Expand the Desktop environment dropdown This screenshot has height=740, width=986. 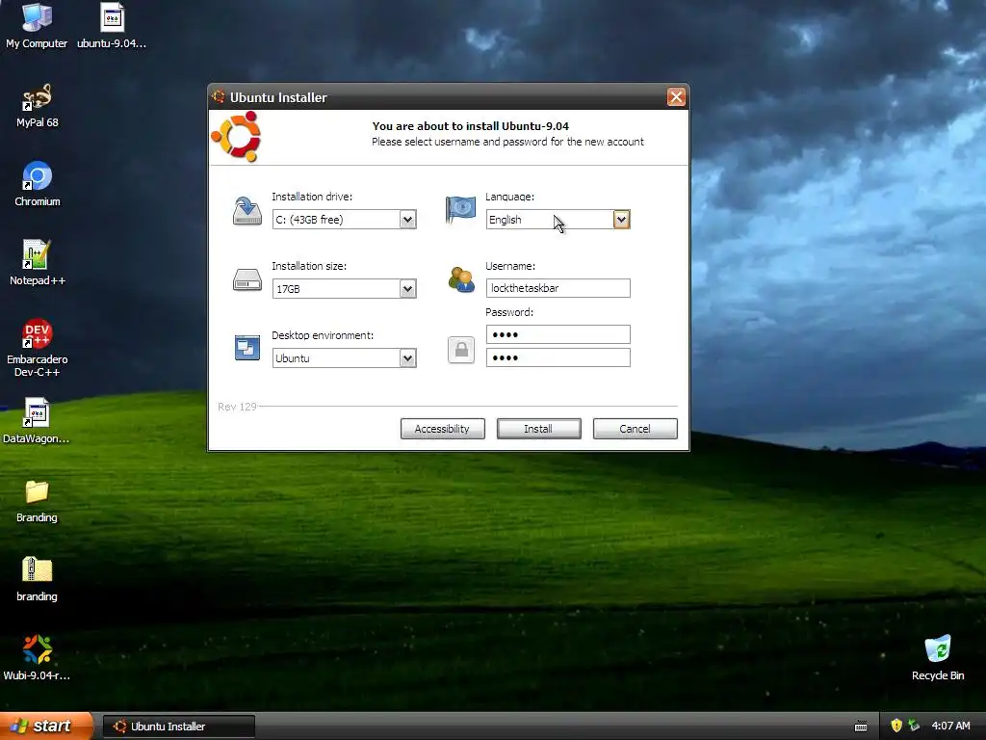tap(407, 358)
